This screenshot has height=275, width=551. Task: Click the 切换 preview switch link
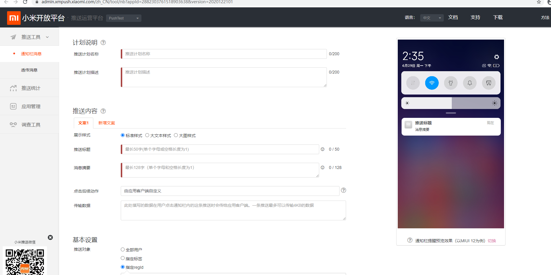(x=492, y=241)
